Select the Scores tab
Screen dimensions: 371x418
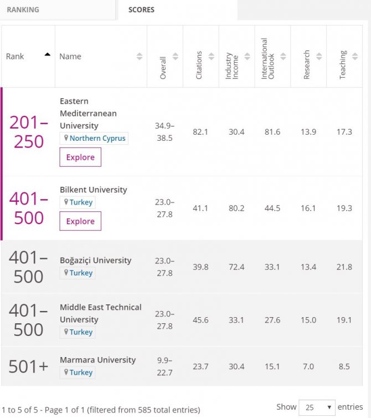tap(141, 10)
